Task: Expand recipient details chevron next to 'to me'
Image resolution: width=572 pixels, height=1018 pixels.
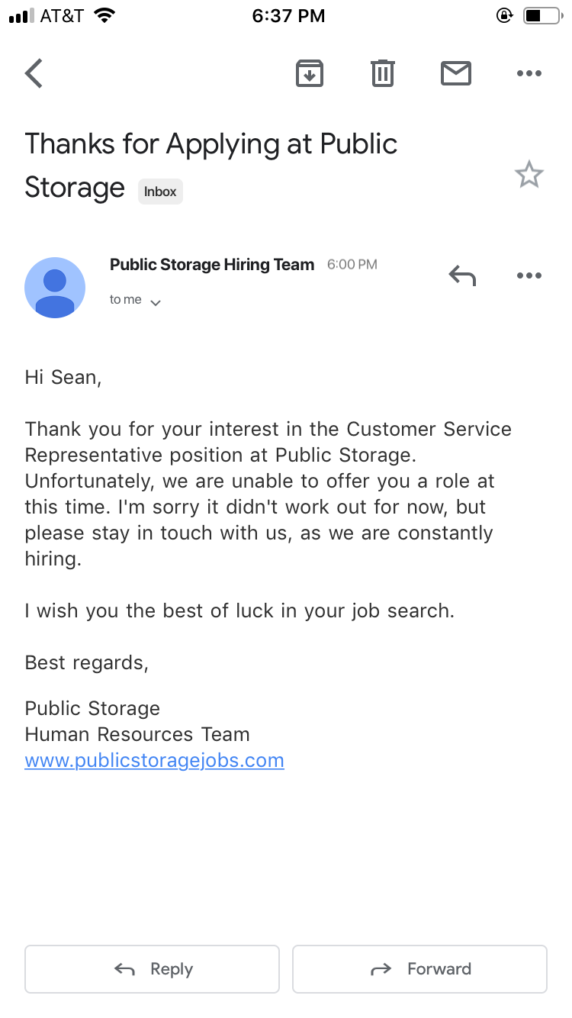Action: 156,302
